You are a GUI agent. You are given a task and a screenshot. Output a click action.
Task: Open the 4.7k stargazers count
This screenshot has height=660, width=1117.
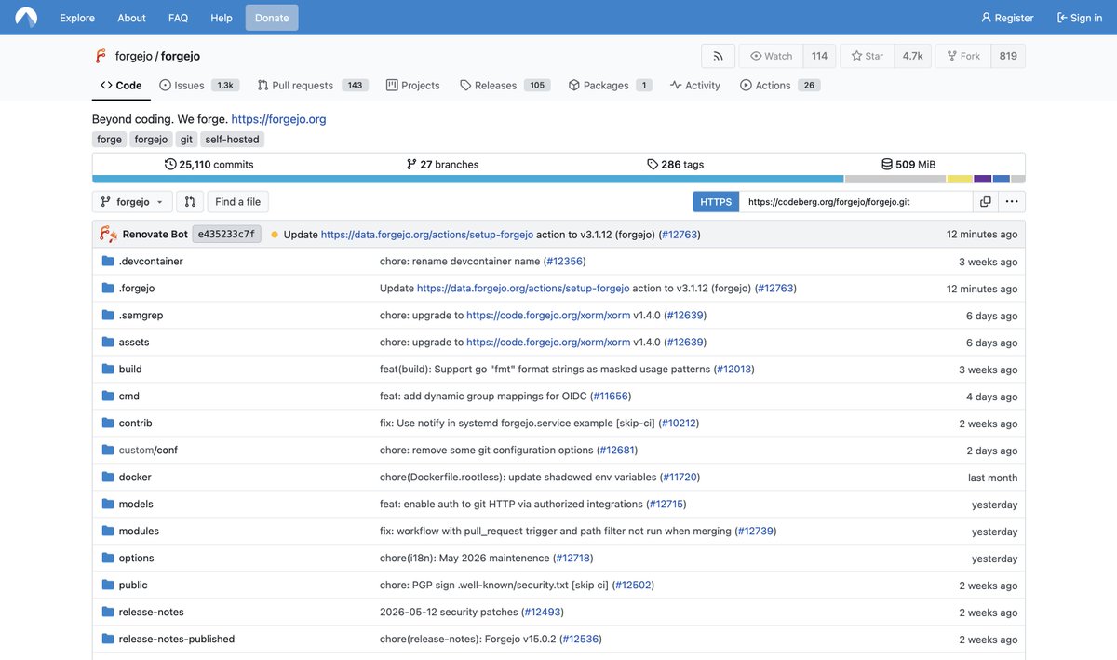pyautogui.click(x=913, y=56)
